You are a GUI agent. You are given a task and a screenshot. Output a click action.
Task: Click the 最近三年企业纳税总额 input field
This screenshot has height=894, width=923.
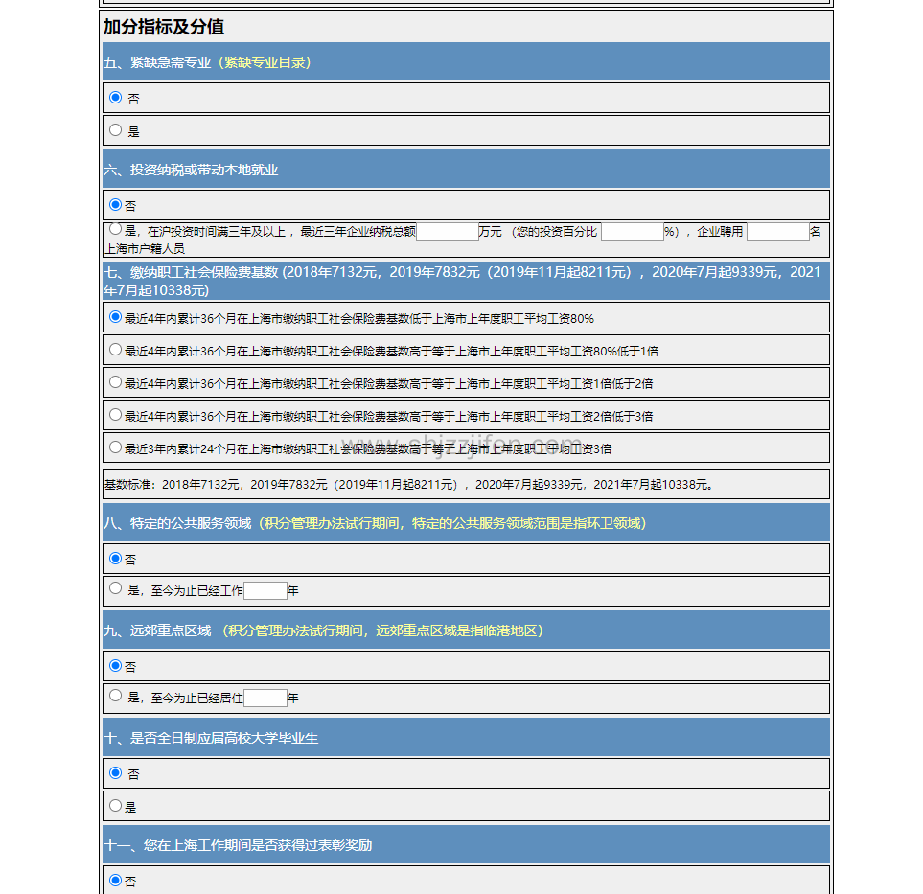click(x=448, y=232)
